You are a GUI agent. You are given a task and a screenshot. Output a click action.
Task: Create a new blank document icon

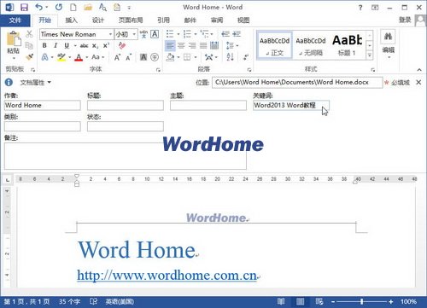[x=73, y=8]
